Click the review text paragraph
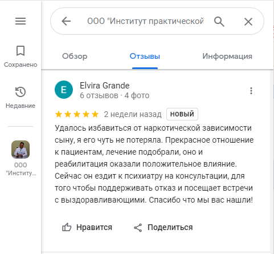This screenshot has height=254, width=274. tap(154, 164)
